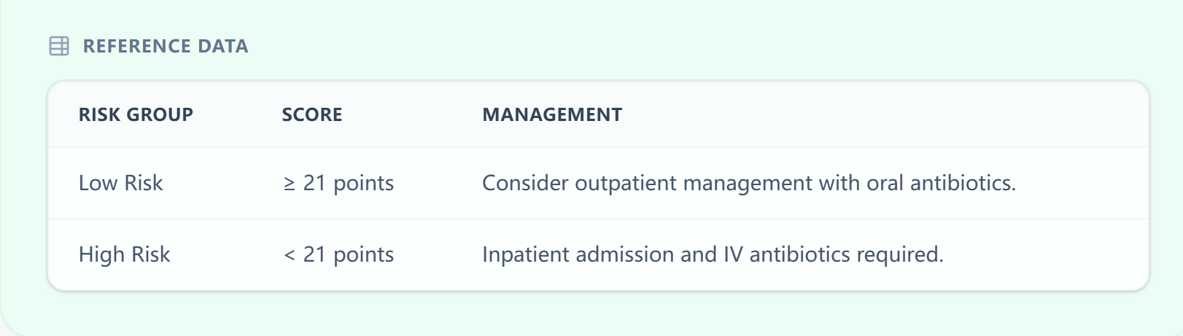
Task: Select the Low Risk cell
Action: (x=121, y=183)
